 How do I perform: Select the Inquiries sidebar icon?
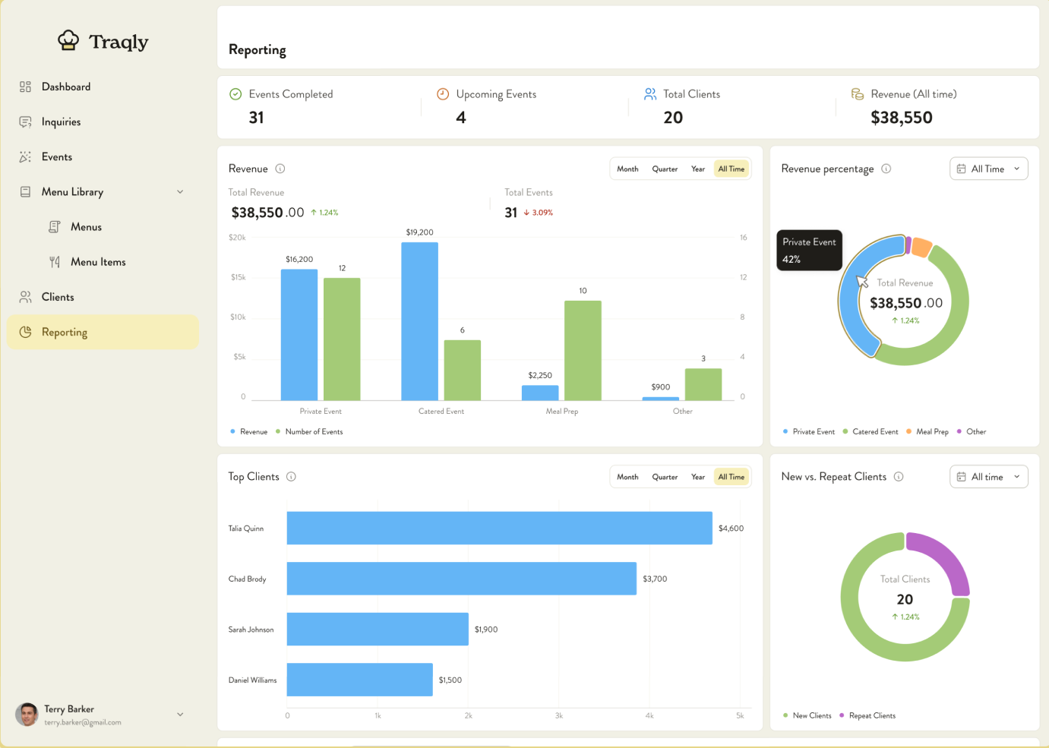(x=25, y=122)
